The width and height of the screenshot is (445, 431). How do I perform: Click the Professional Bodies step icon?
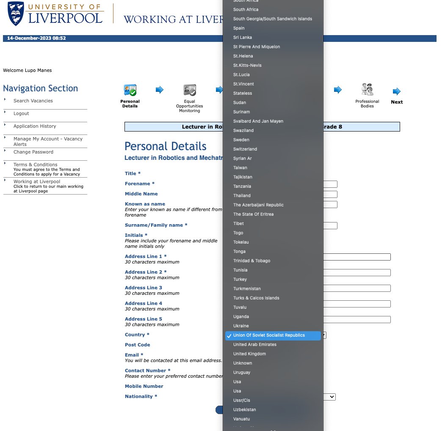point(367,89)
